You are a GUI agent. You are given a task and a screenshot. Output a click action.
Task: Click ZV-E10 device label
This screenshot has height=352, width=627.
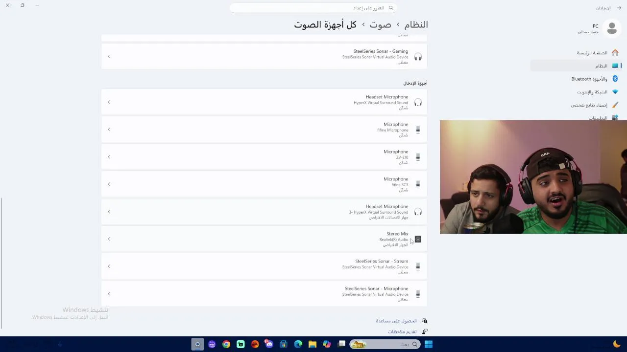pyautogui.click(x=402, y=157)
